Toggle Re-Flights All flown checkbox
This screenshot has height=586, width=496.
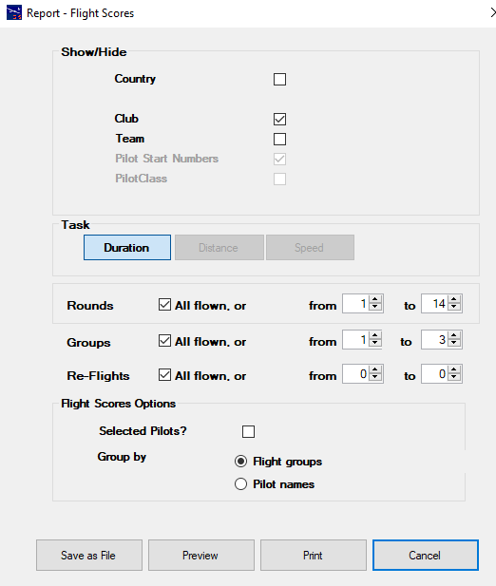(164, 374)
